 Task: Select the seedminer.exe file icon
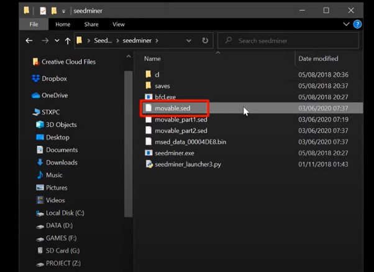click(148, 152)
